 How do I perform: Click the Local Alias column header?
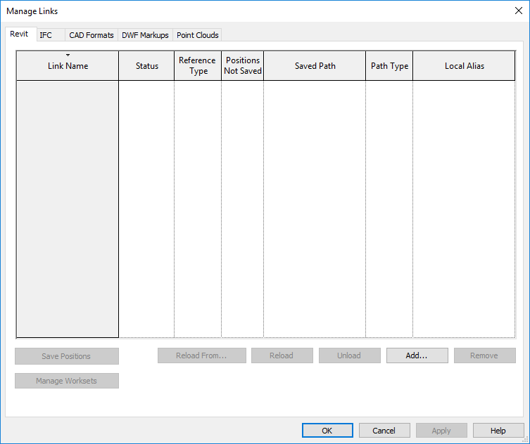click(x=464, y=66)
